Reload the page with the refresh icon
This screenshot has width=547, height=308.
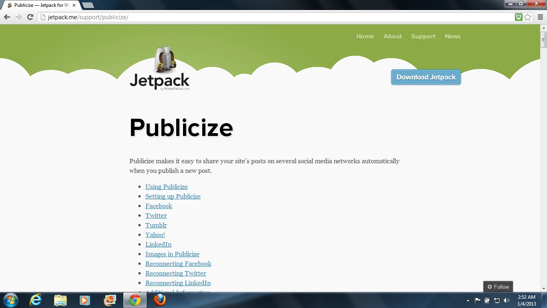point(30,17)
